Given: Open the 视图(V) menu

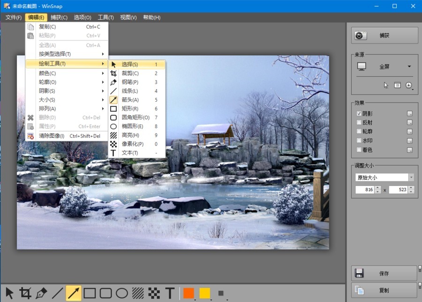Looking at the screenshot, I should tap(128, 17).
